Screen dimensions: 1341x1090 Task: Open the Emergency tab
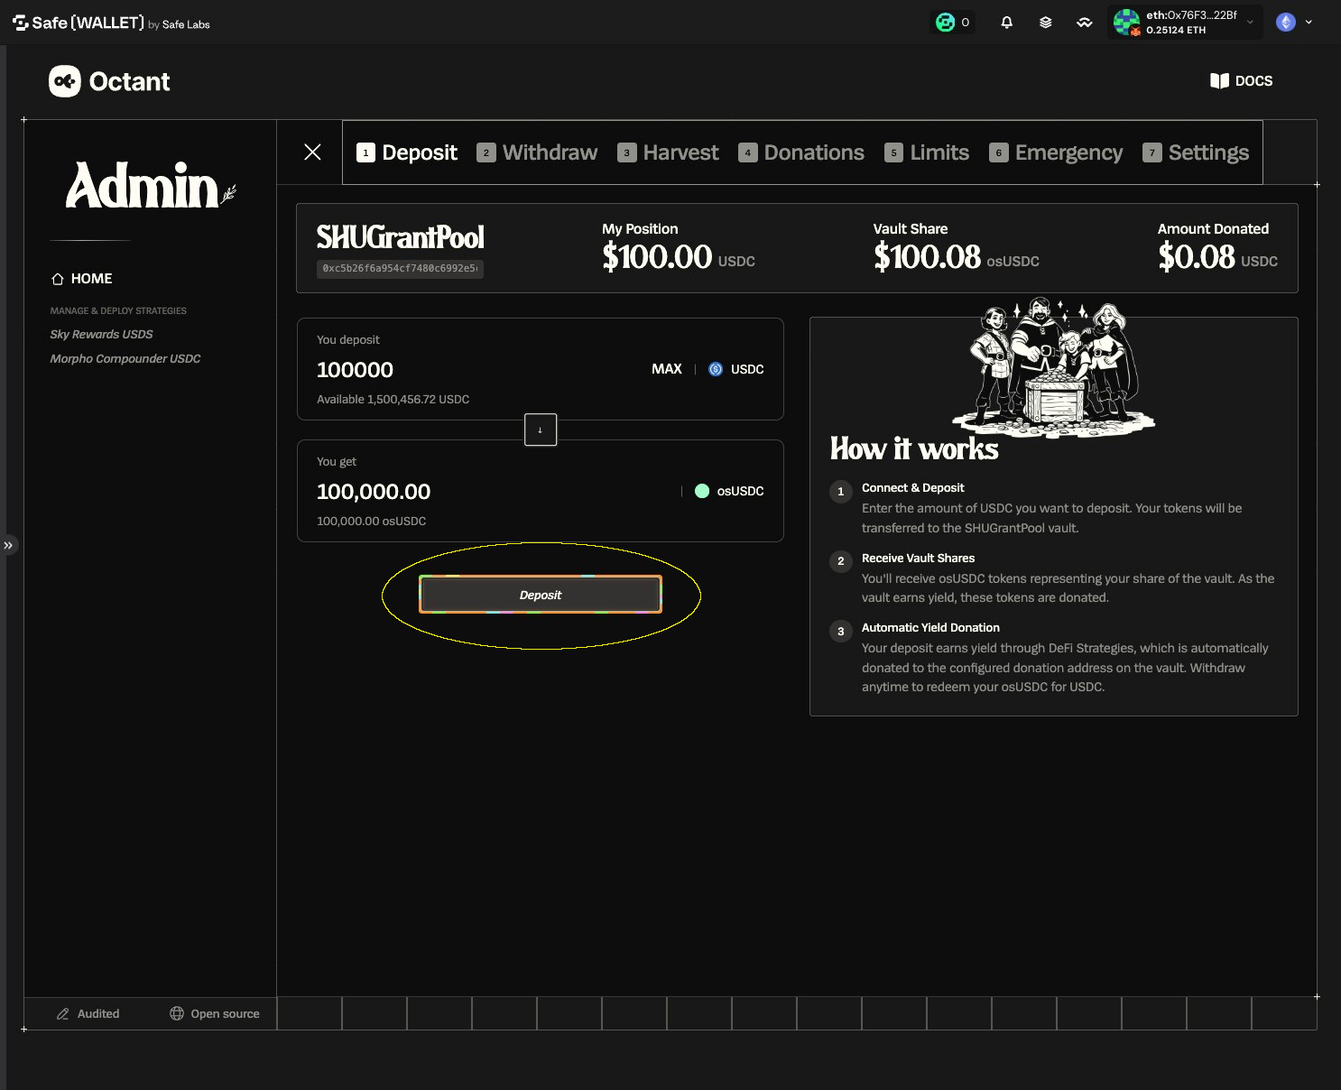pyautogui.click(x=1056, y=152)
